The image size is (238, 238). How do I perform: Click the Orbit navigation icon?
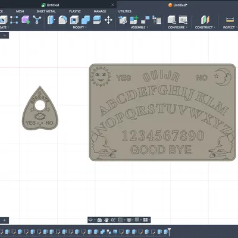(90, 220)
